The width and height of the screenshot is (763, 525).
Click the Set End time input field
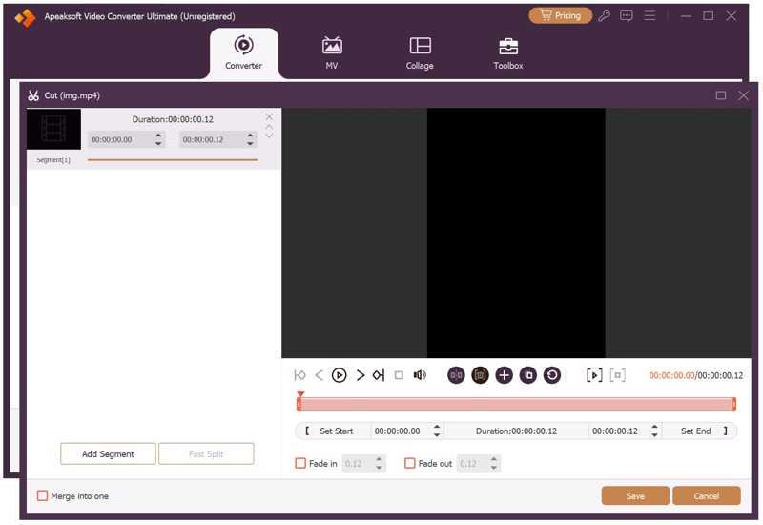tap(619, 431)
